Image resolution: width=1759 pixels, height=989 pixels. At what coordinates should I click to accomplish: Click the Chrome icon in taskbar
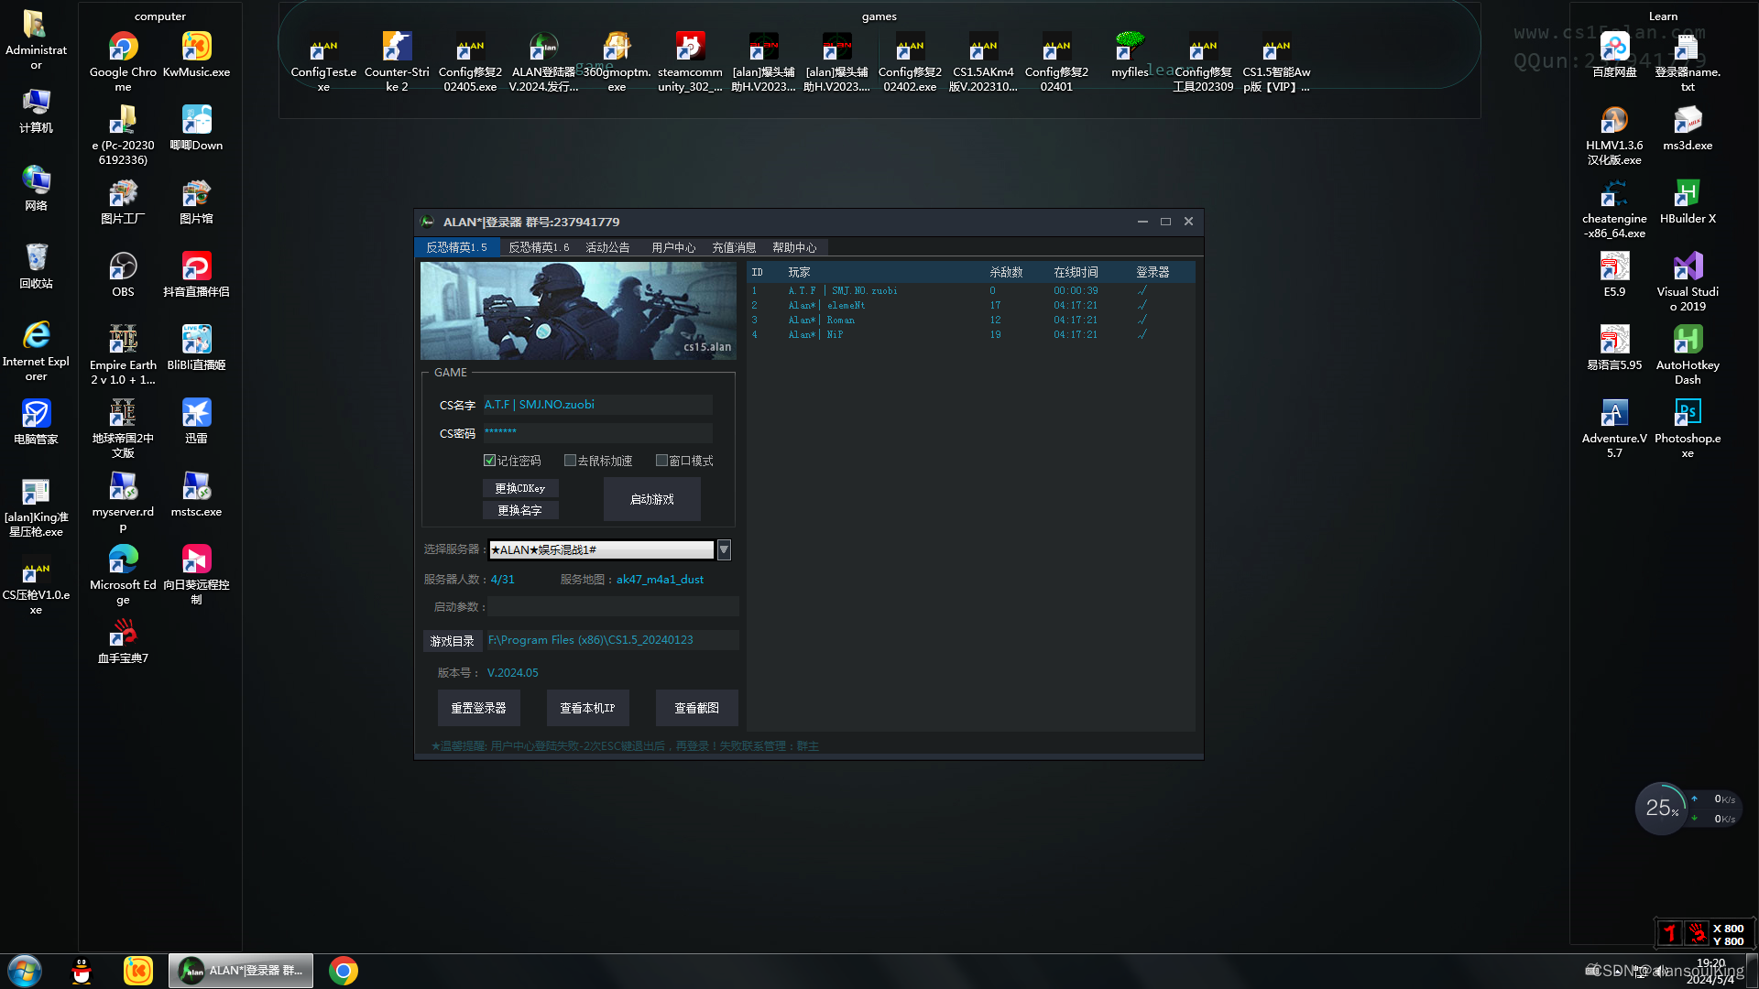coord(344,971)
